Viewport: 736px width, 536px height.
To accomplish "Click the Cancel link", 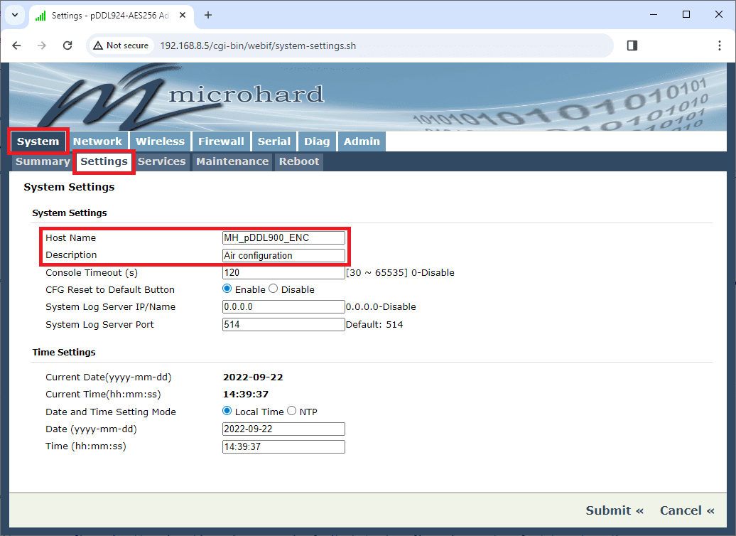I will (x=687, y=510).
